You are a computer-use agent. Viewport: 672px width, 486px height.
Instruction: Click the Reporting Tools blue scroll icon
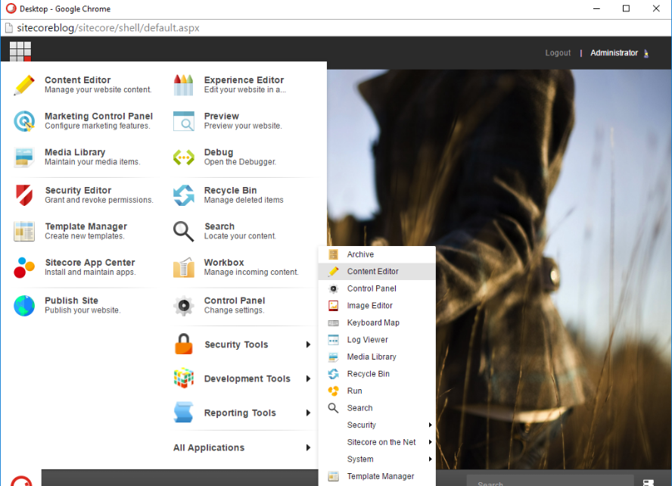pyautogui.click(x=183, y=413)
